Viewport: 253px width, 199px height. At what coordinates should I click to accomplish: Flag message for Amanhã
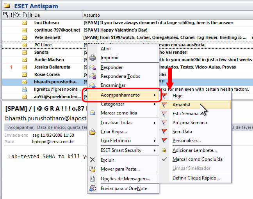pyautogui.click(x=195, y=105)
